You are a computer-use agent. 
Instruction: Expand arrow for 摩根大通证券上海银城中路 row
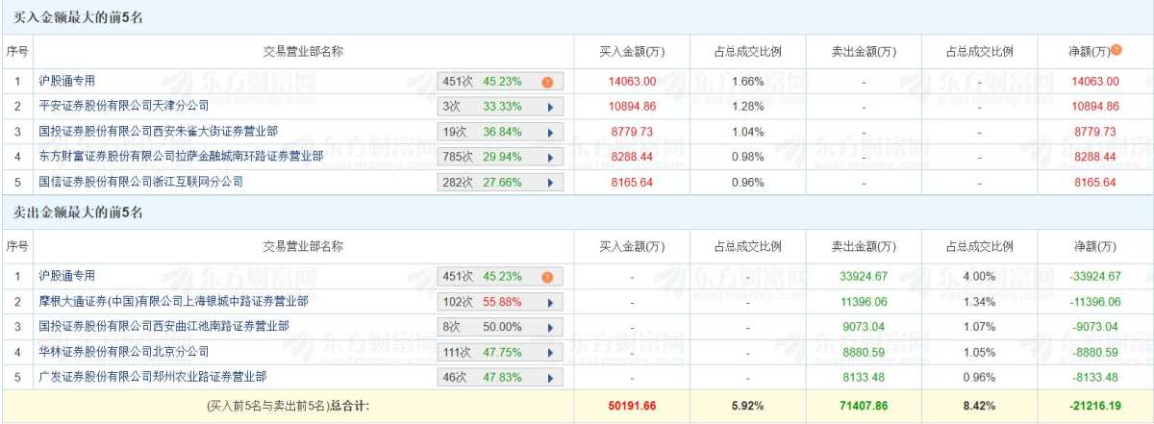[x=550, y=302]
